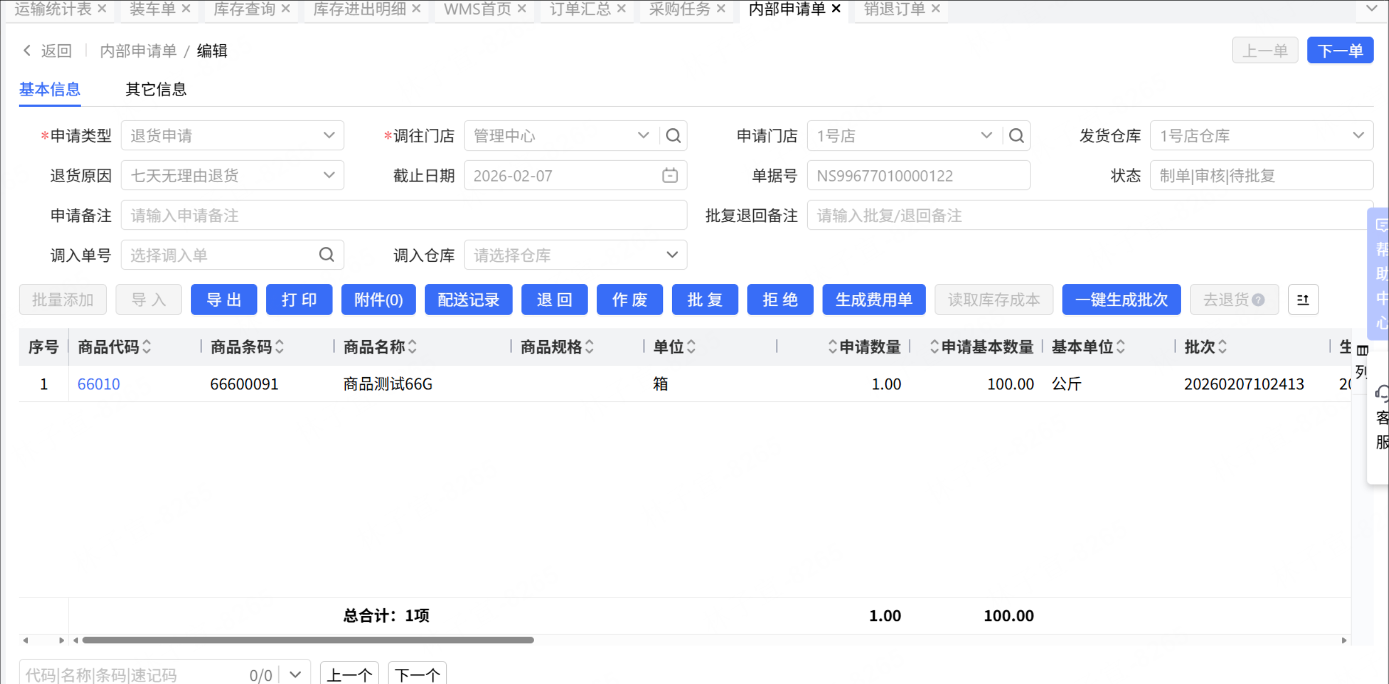This screenshot has height=684, width=1389.
Task: Sort table by 商品代码 column arrows
Action: [147, 346]
